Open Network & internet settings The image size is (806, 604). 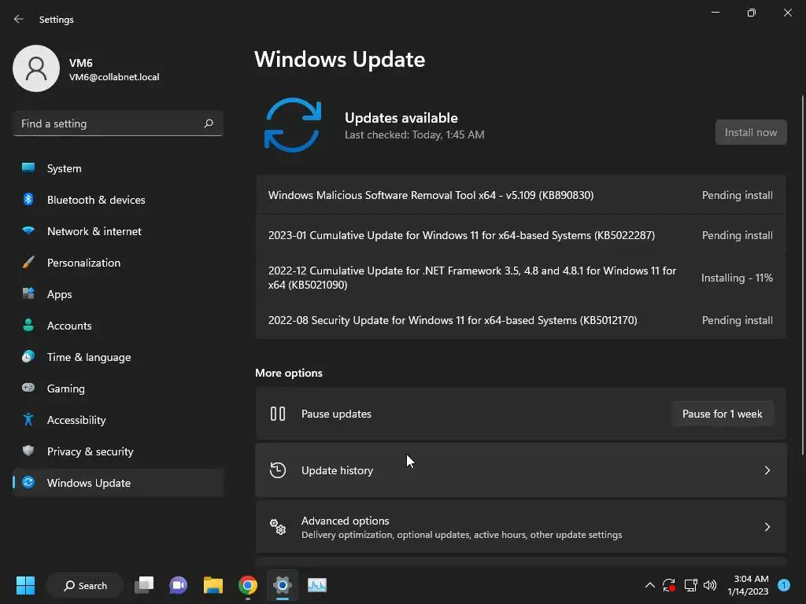(x=118, y=231)
